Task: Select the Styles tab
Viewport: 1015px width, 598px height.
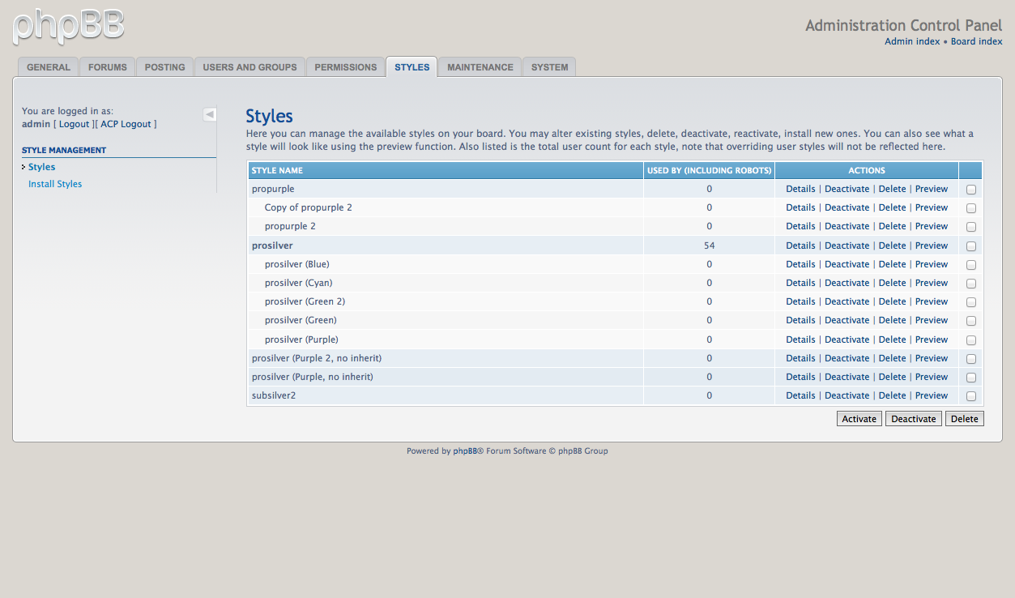Action: pos(412,67)
